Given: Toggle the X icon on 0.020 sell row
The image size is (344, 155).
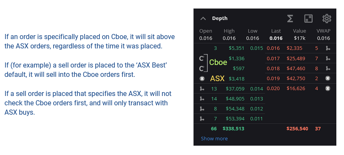Looking at the screenshot, I should click(x=328, y=88).
